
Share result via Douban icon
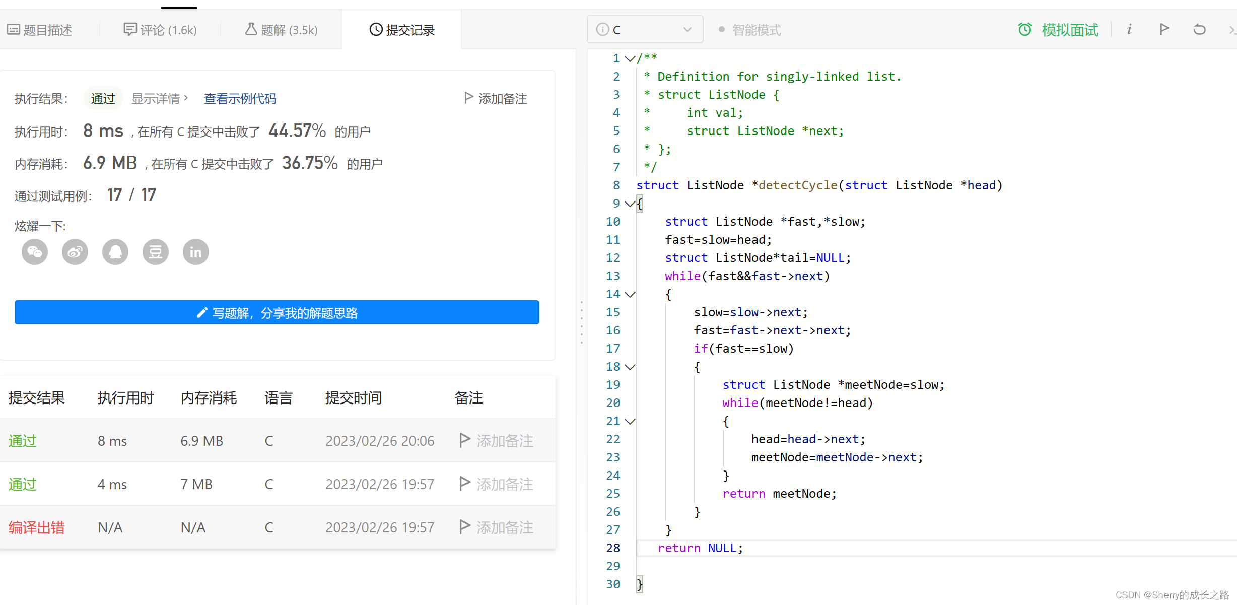click(x=156, y=252)
